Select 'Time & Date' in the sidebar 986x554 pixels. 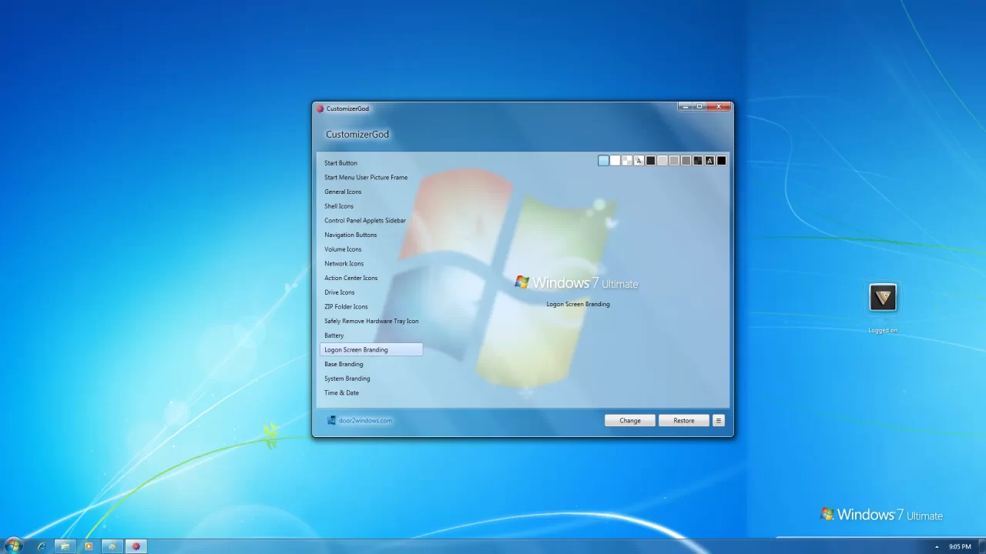click(x=341, y=392)
